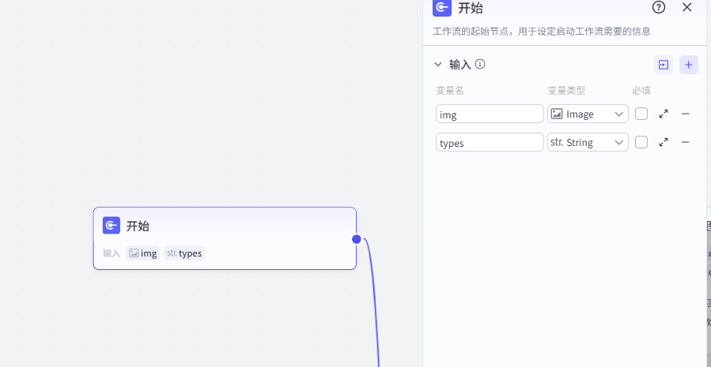Click the 必填 column header
The height and width of the screenshot is (367, 711).
(x=641, y=91)
